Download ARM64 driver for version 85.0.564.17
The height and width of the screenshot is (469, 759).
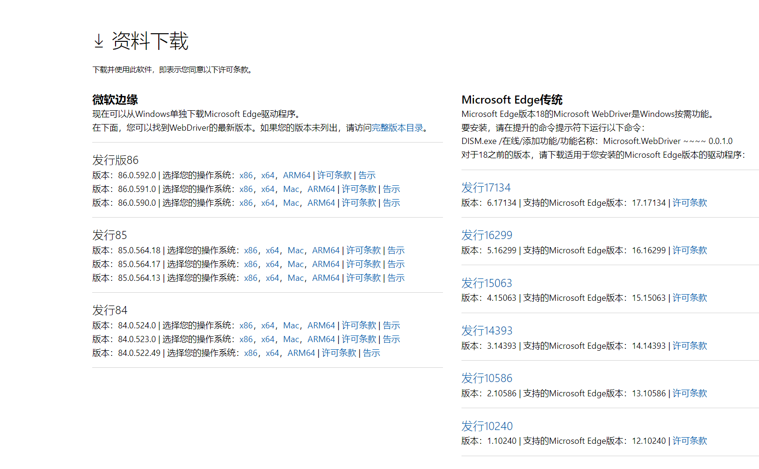tap(326, 264)
